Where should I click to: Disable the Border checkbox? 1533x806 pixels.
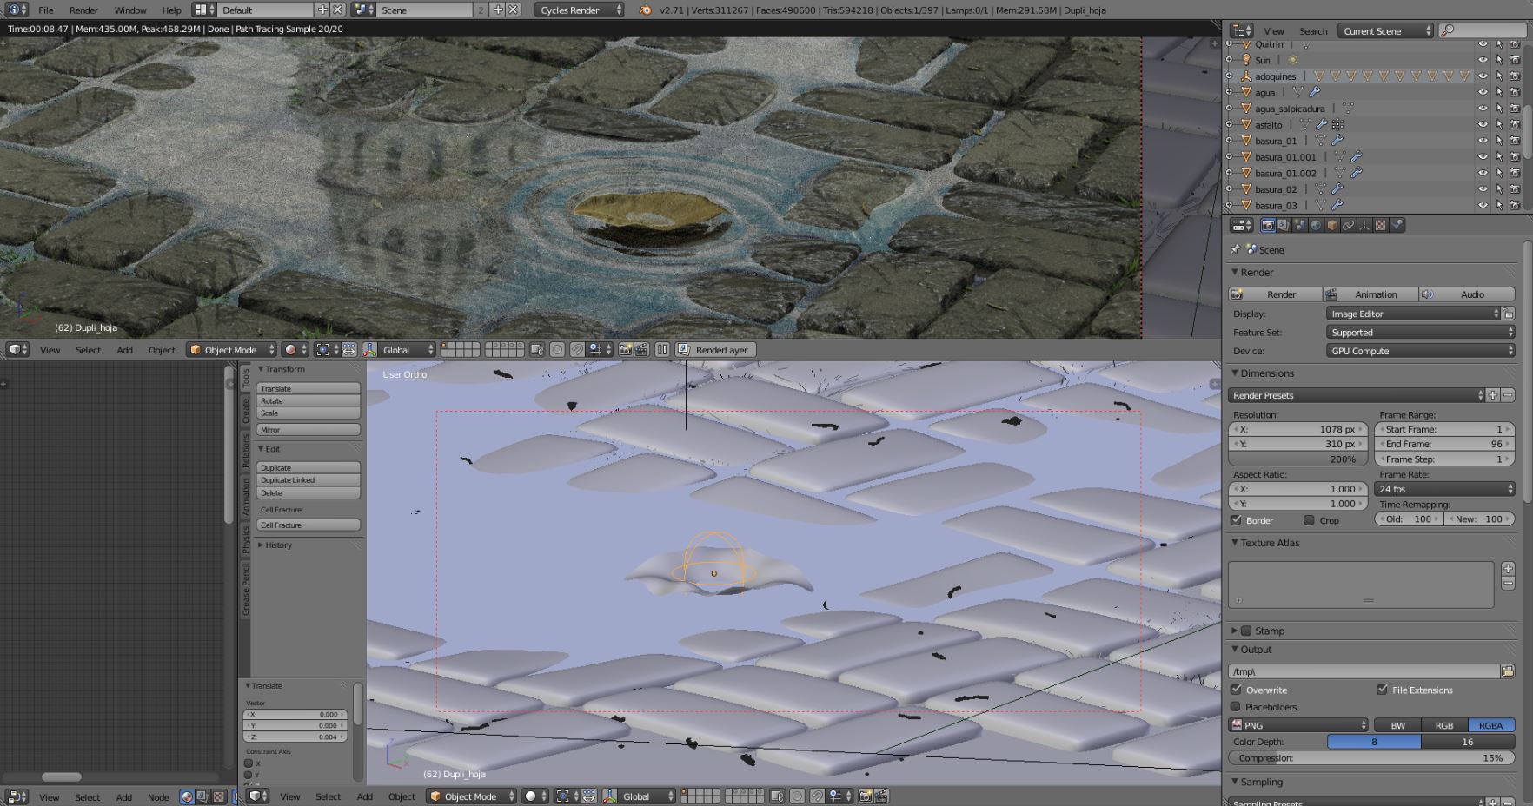[1236, 520]
